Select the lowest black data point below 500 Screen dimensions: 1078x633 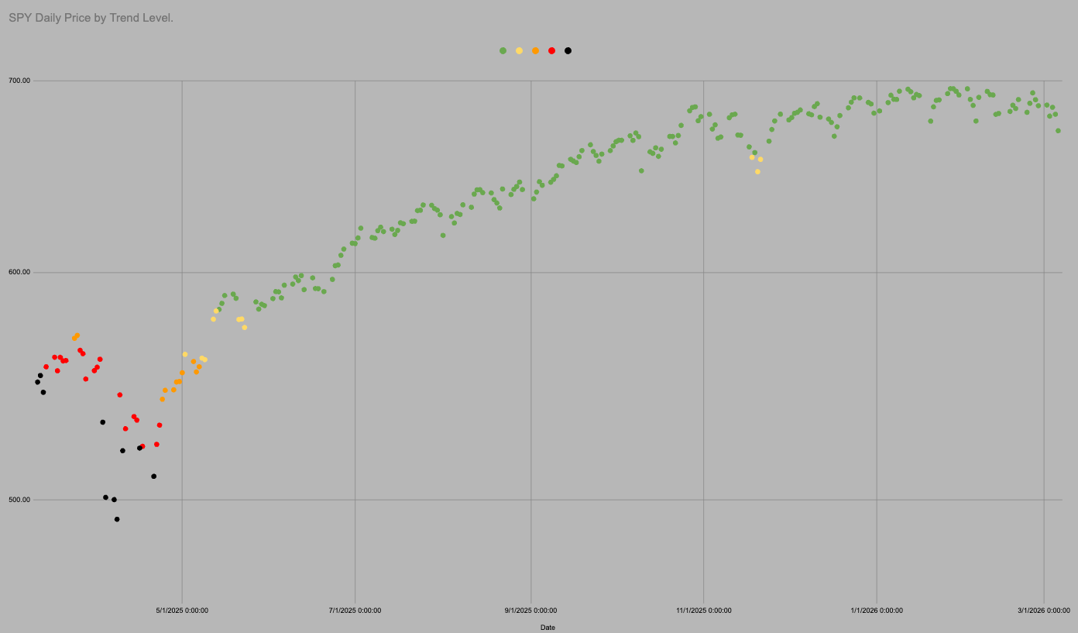pyautogui.click(x=117, y=519)
